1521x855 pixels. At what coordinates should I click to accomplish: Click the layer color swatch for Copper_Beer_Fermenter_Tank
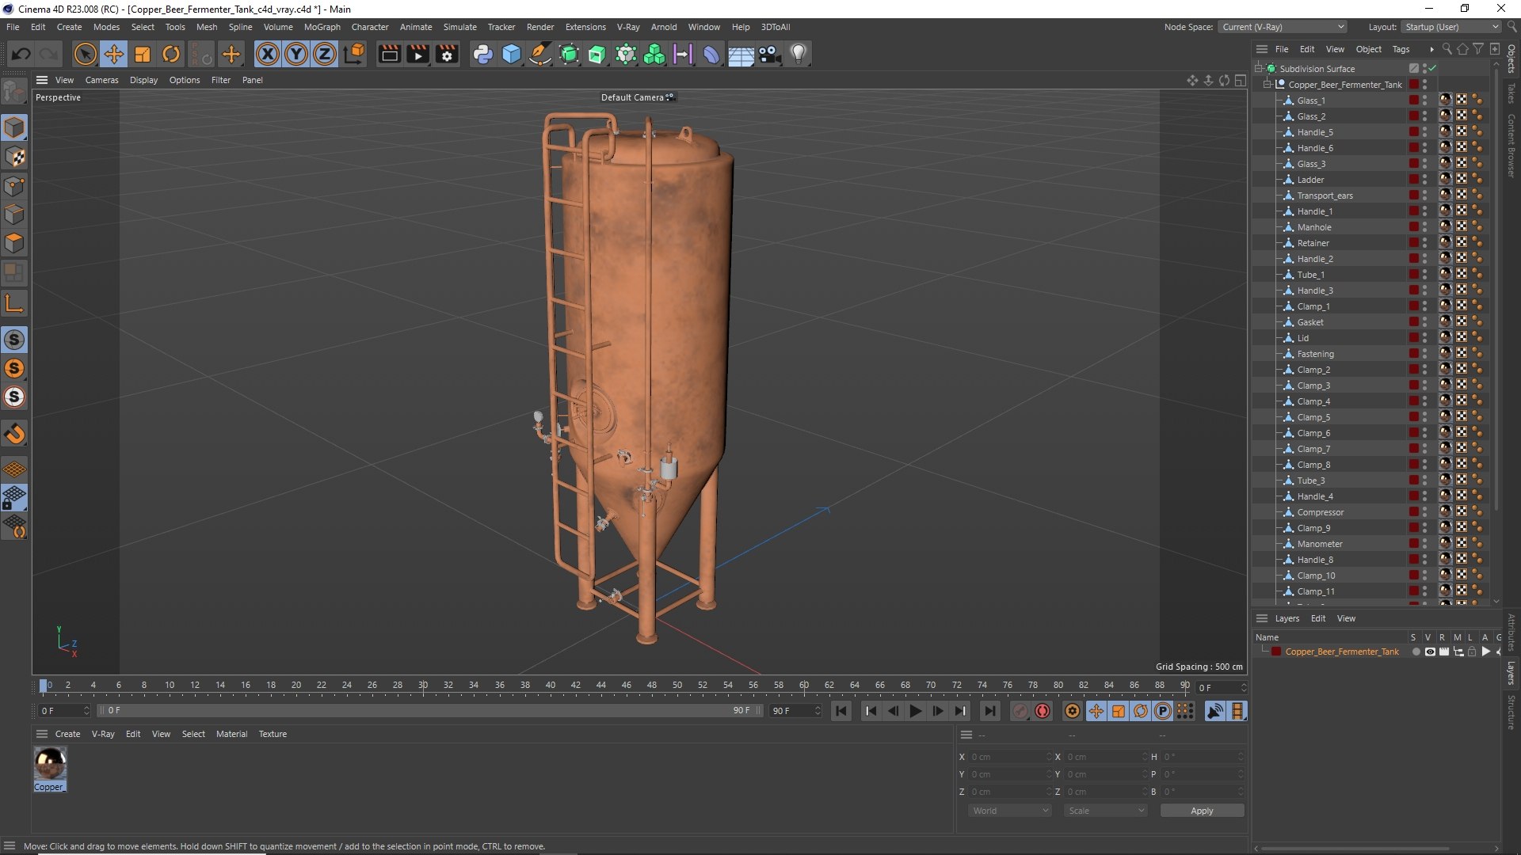[1276, 652]
